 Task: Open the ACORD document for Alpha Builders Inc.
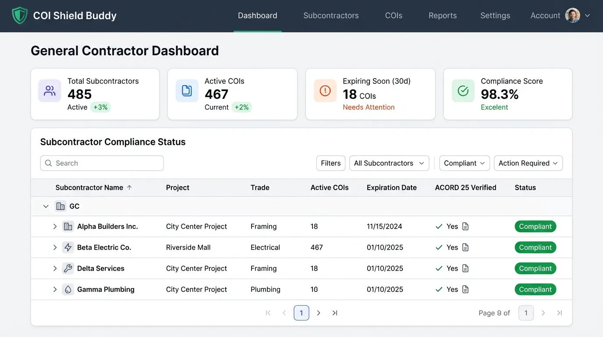[x=465, y=226]
